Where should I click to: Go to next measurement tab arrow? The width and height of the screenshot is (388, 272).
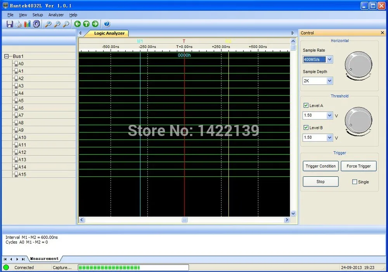coord(17,259)
